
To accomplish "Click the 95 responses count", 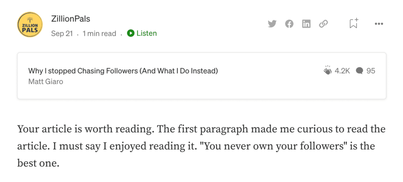I will [x=371, y=71].
